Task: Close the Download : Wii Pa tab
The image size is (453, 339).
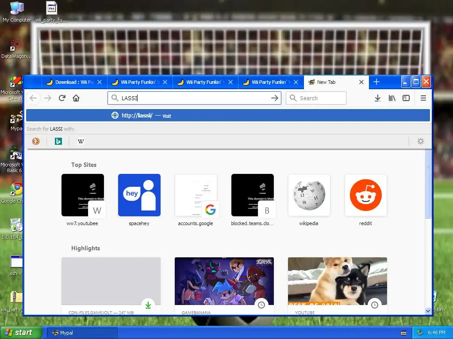Action: pos(100,82)
